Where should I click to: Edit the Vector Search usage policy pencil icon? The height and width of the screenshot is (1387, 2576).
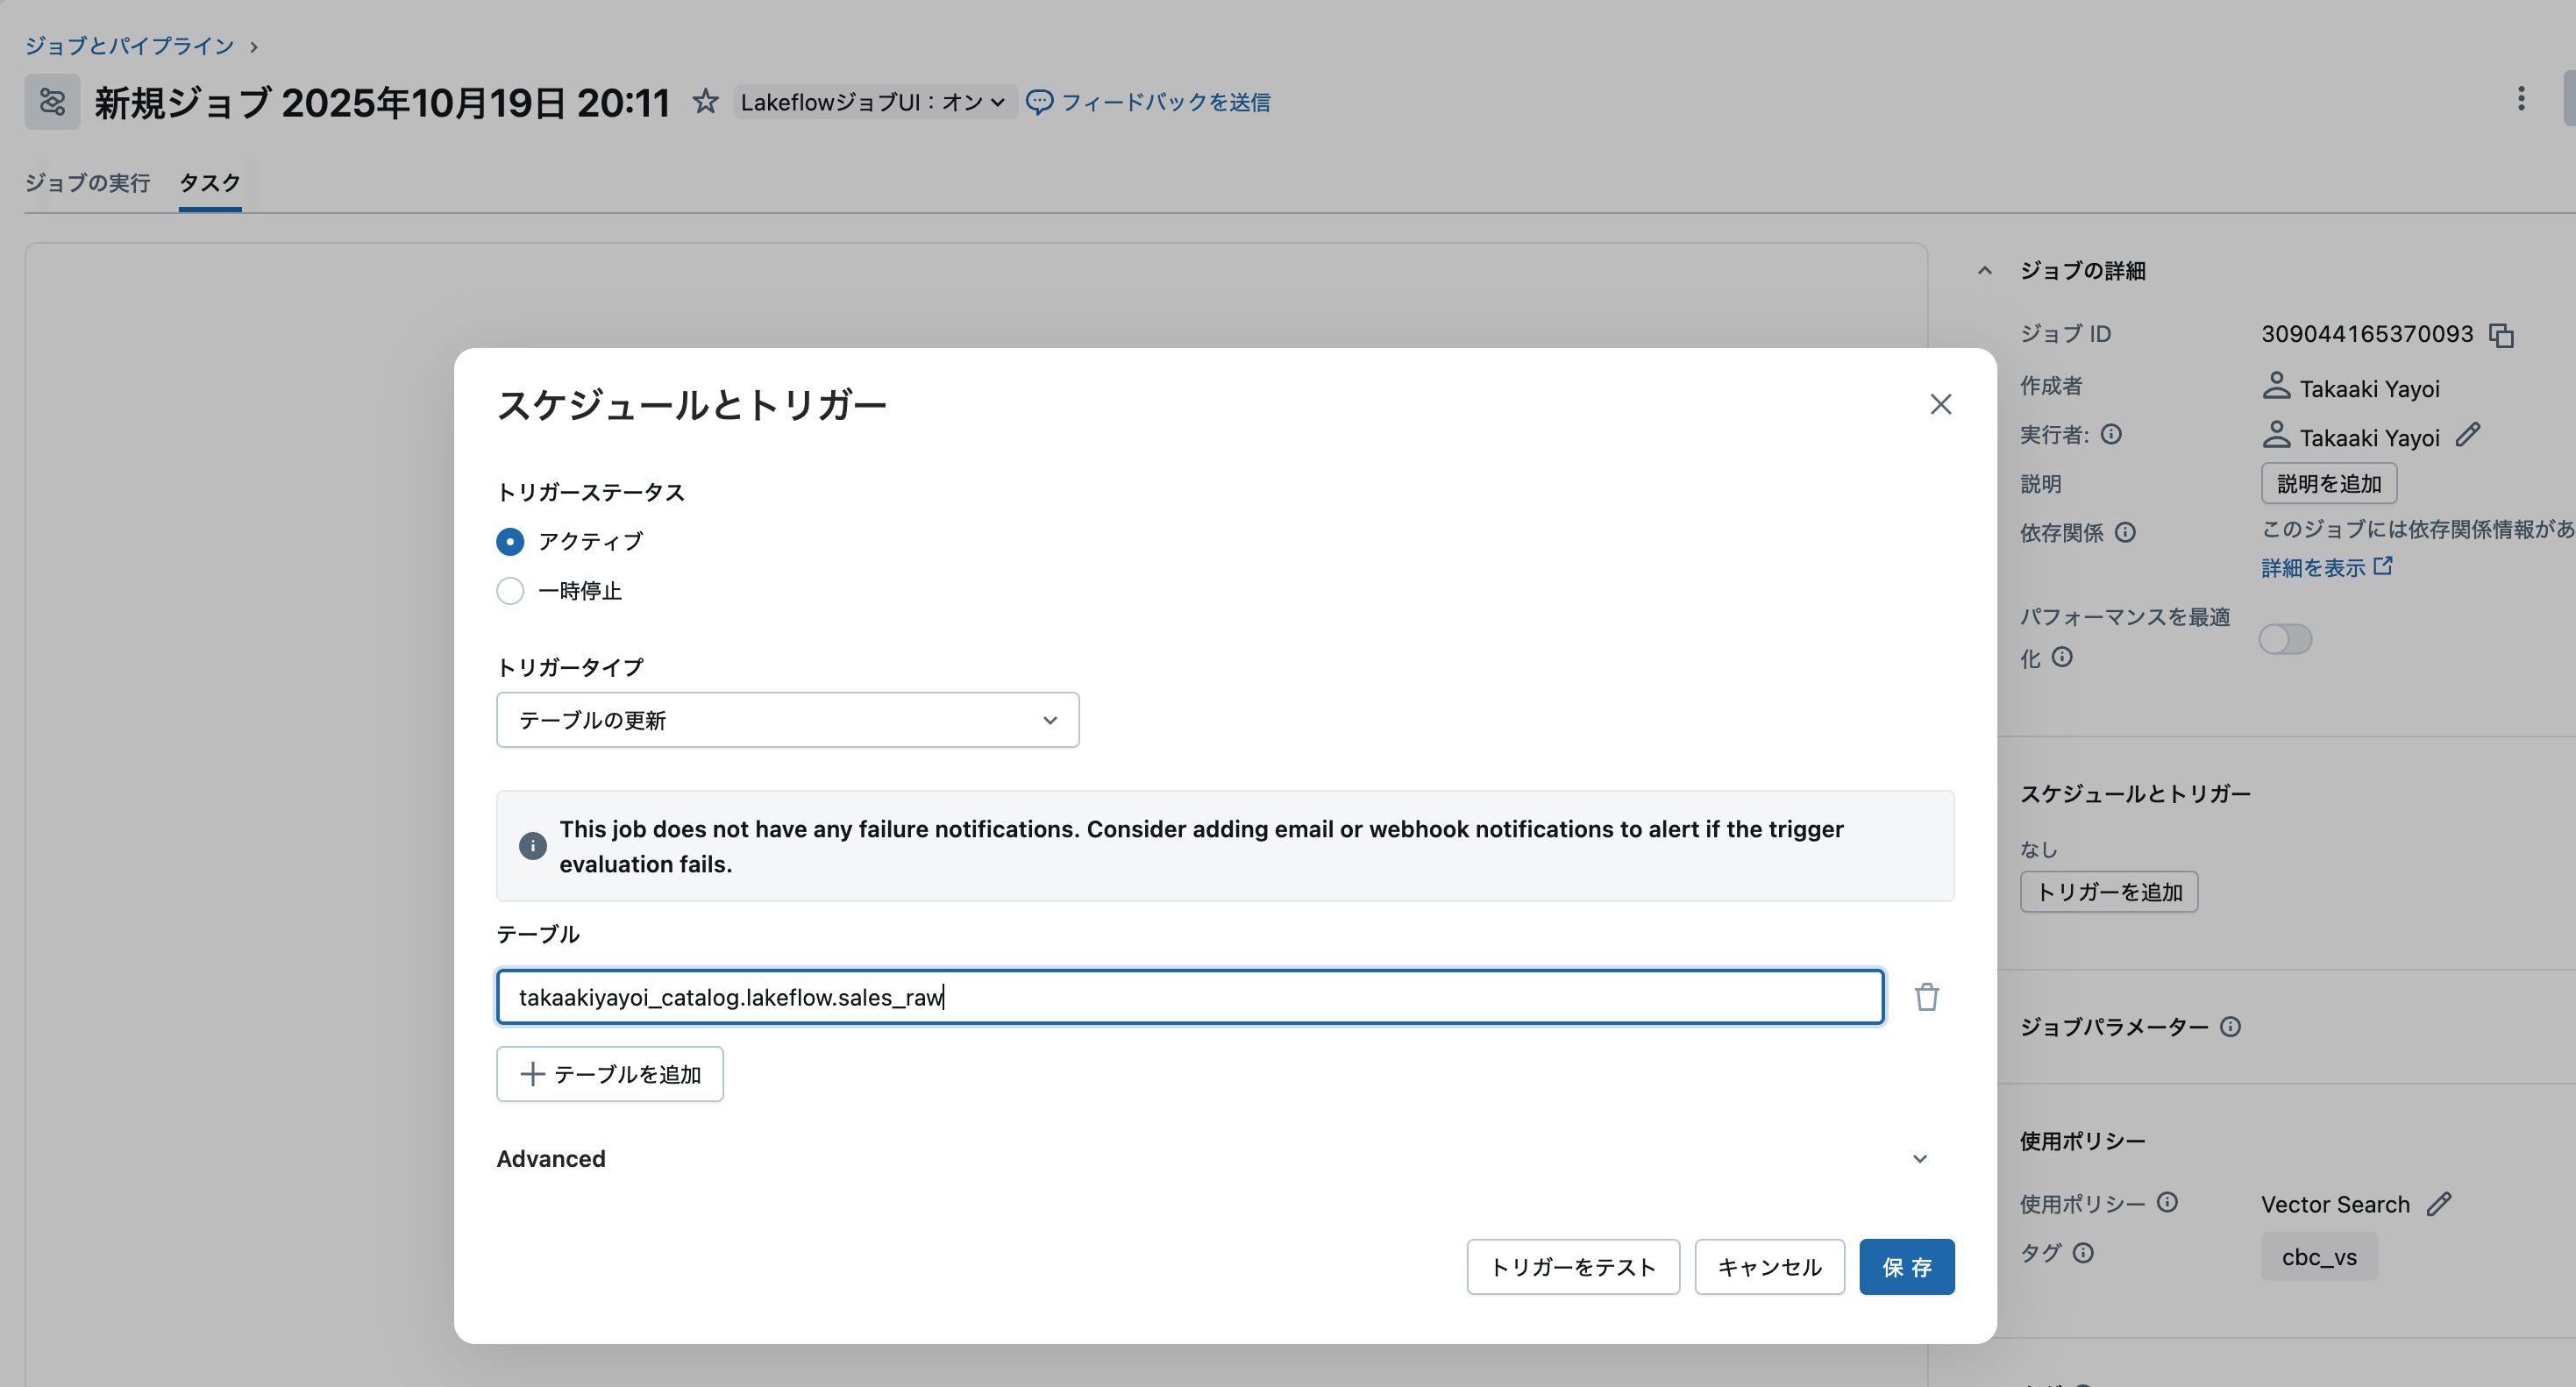click(2441, 1203)
